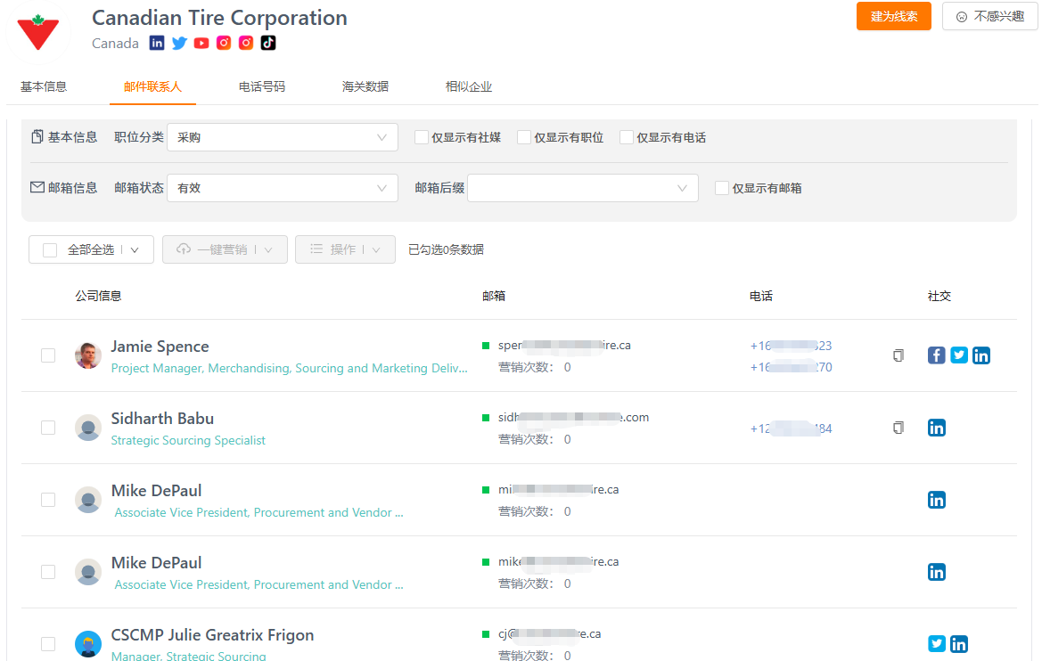Open Canadian Tire's LinkedIn page icon
The width and height of the screenshot is (1042, 661).
[x=157, y=43]
